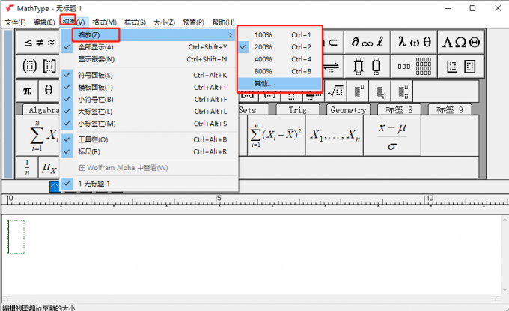The height and width of the screenshot is (311, 509).
Task: Toggle 大标签栏(L) visibility
Action: [149, 112]
